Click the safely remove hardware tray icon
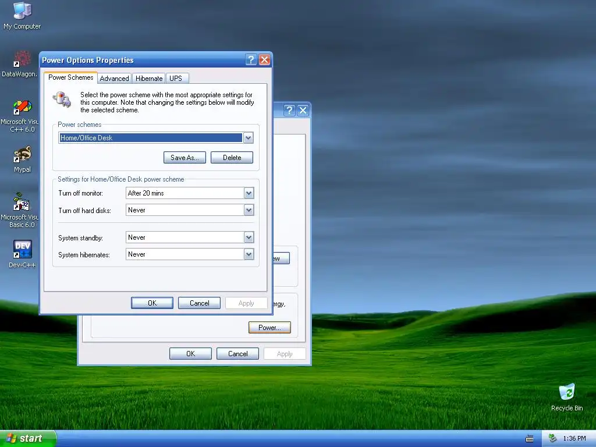Viewport: 596px width, 447px height. [x=553, y=438]
